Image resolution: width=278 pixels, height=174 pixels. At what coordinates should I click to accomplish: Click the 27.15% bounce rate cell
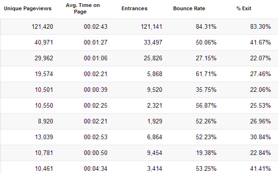point(206,58)
